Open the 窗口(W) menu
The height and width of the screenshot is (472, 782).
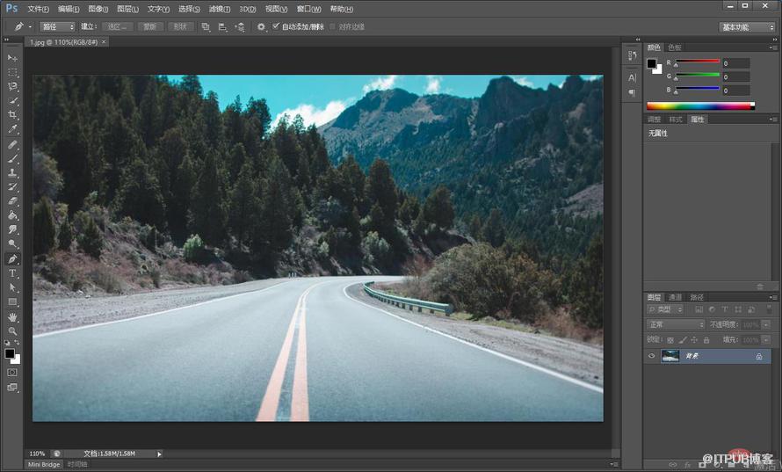coord(308,9)
